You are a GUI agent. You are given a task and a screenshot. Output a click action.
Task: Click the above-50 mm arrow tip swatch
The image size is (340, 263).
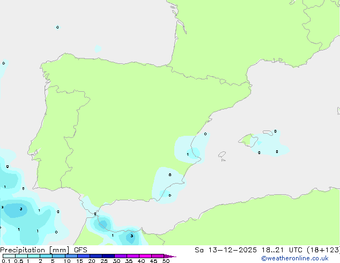point(170,256)
